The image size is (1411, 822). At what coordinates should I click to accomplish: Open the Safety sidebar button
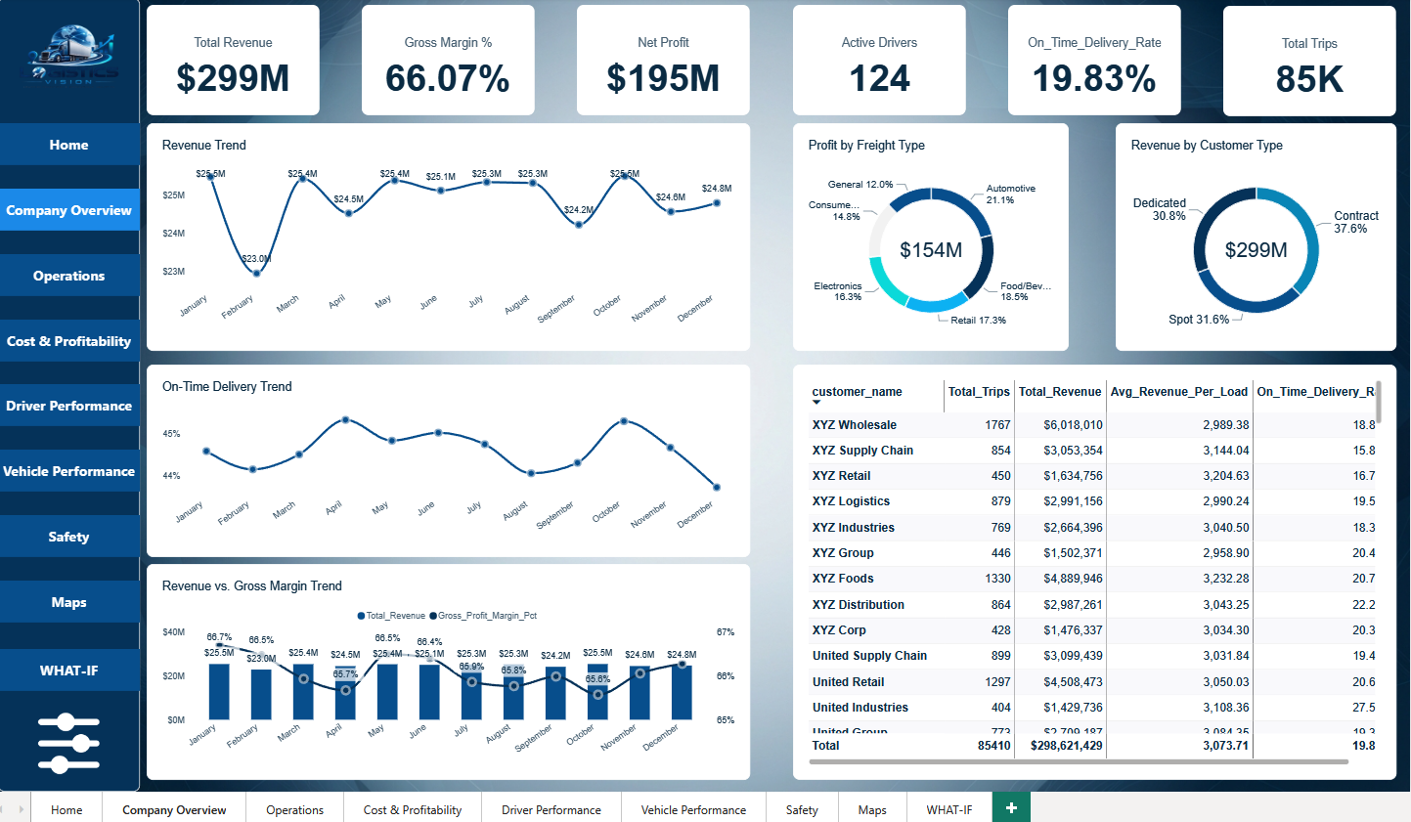(69, 537)
